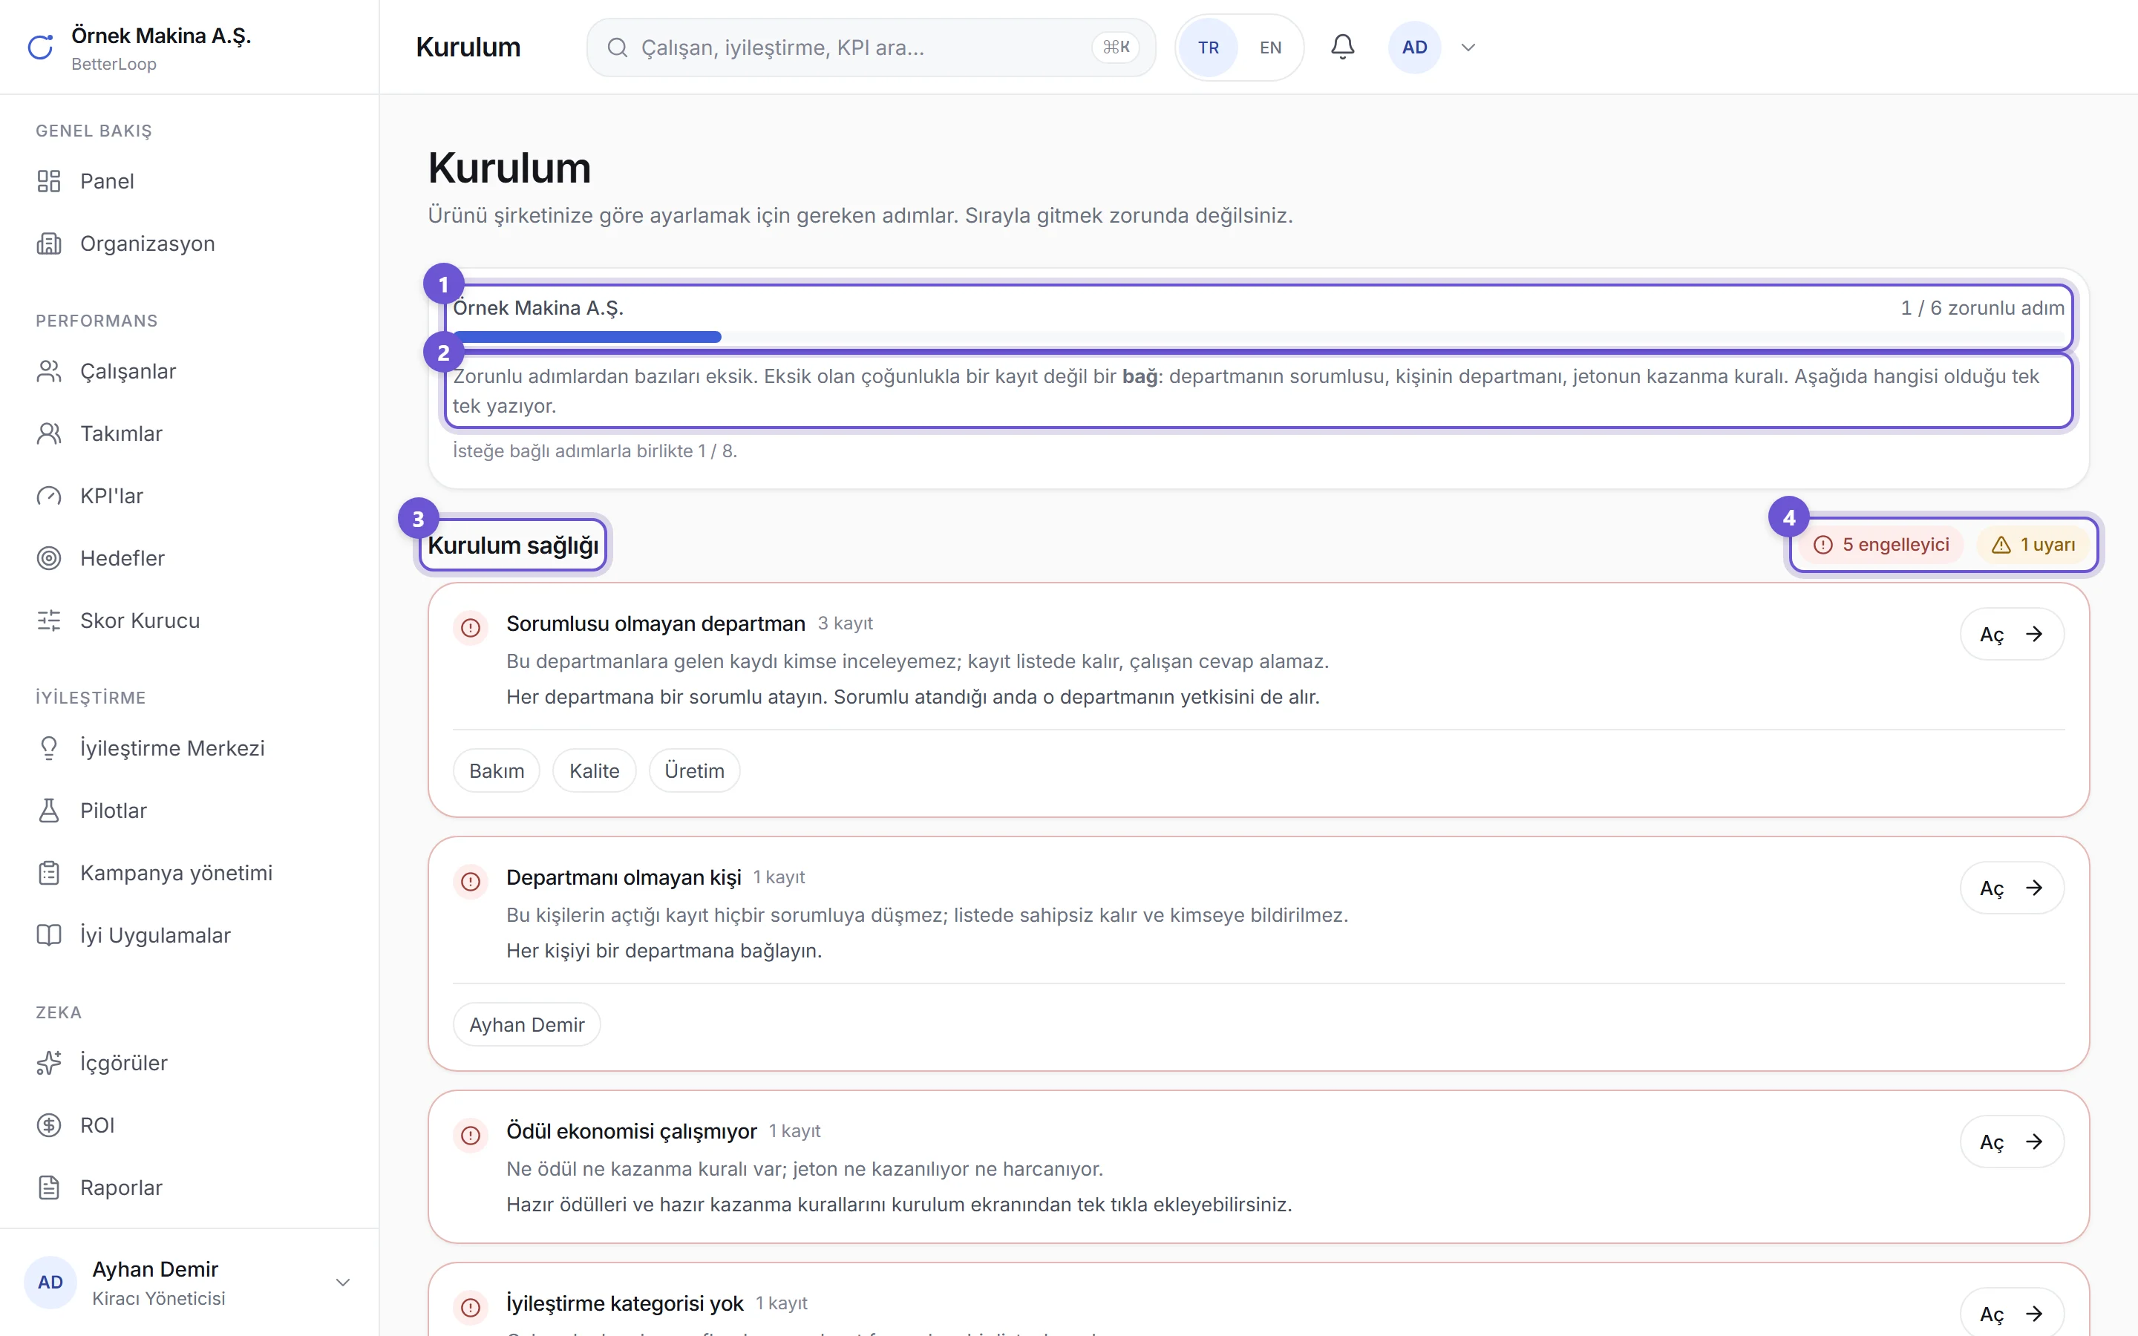
Task: Click the Pilotlar flask icon
Action: (48, 811)
